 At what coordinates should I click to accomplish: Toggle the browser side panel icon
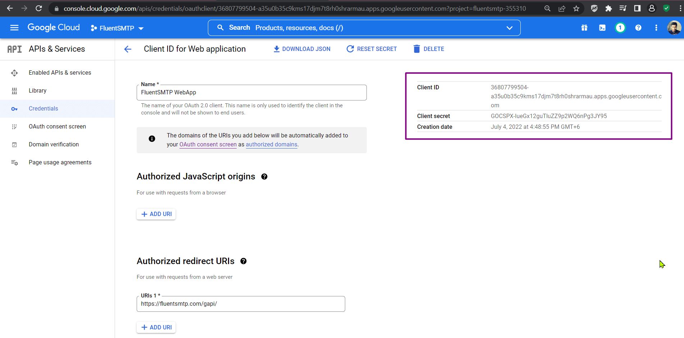click(x=637, y=9)
